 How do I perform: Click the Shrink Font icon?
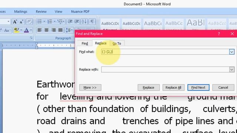[21, 22]
